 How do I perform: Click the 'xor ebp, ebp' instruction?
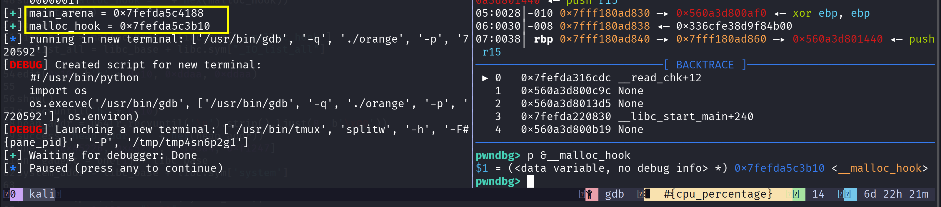click(831, 13)
